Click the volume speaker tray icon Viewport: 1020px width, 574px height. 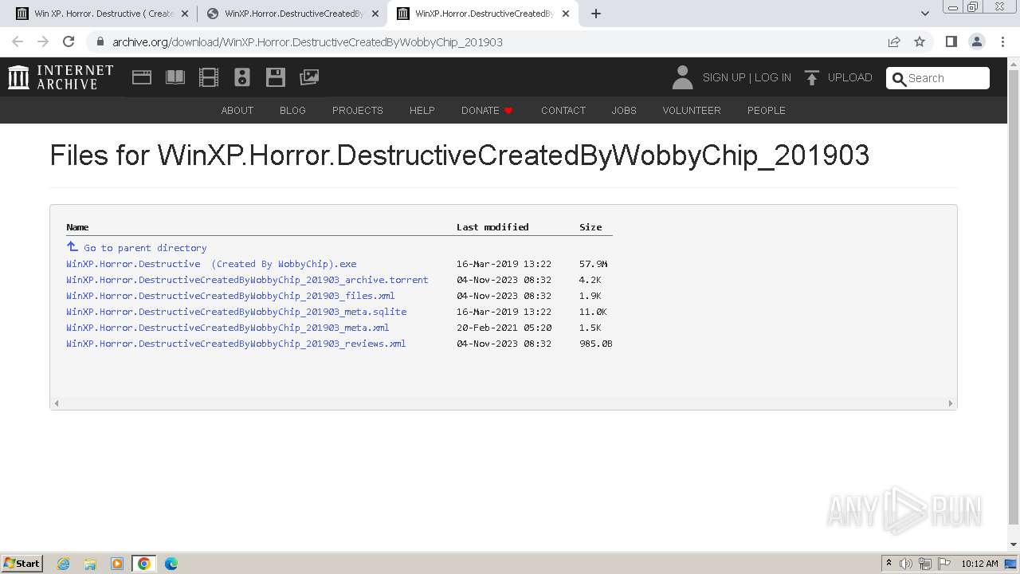[906, 564]
